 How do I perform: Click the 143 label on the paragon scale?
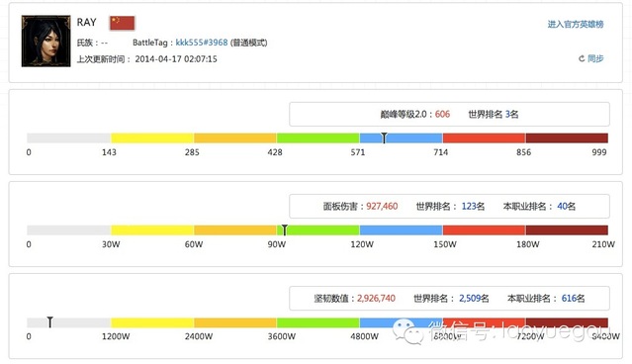coord(109,152)
